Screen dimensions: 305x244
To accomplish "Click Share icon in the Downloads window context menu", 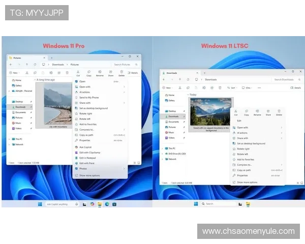I will tap(268, 113).
